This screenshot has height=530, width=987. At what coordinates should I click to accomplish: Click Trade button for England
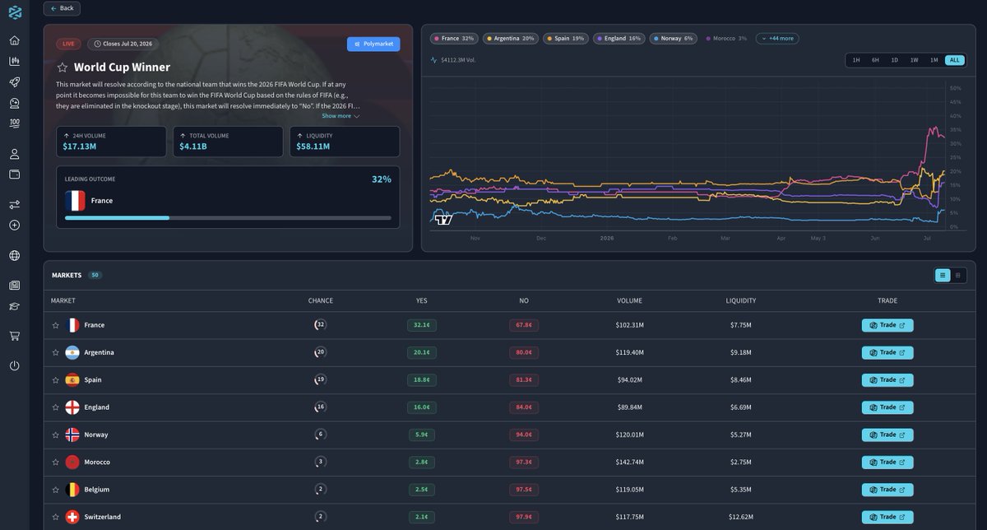click(x=887, y=407)
